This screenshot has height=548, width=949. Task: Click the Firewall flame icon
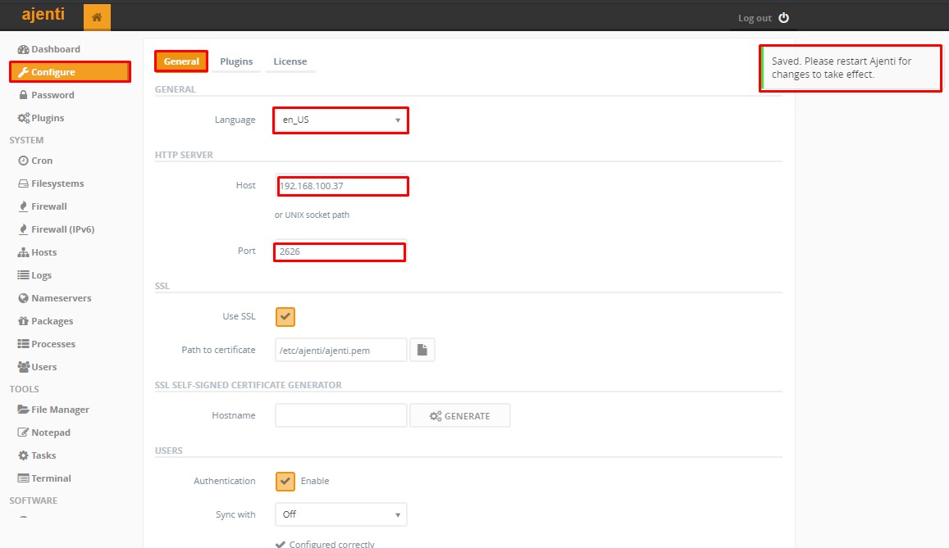tap(23, 206)
